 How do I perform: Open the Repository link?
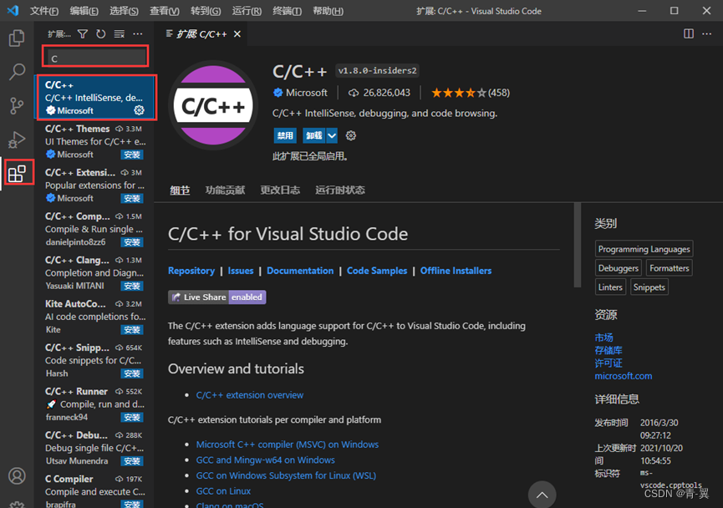pyautogui.click(x=191, y=271)
